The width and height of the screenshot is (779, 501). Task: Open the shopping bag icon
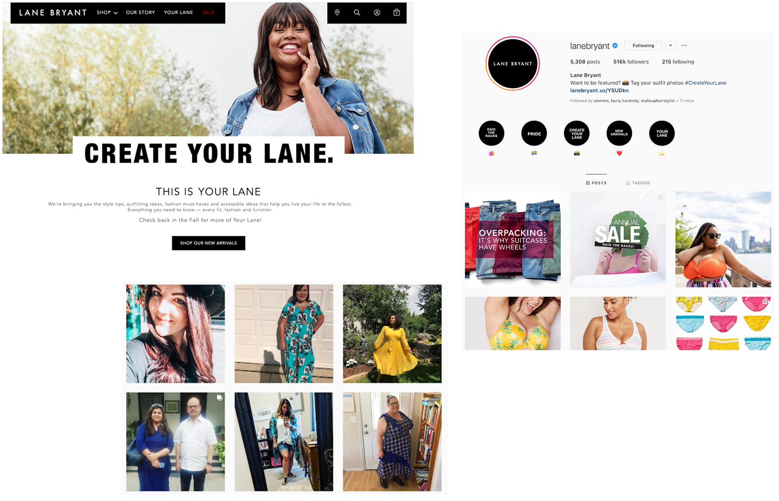[397, 13]
